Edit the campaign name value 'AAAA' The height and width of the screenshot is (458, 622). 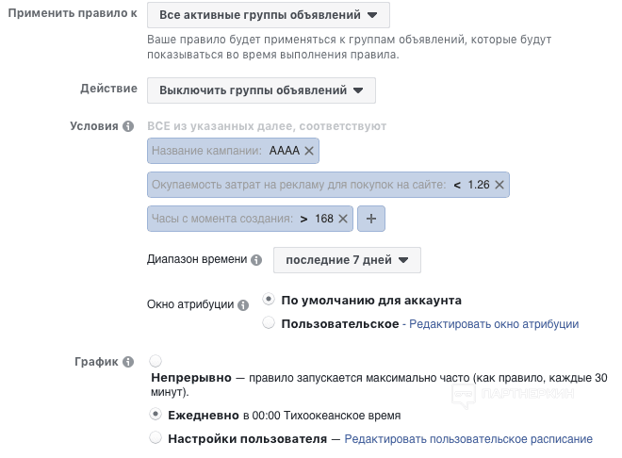pyautogui.click(x=285, y=151)
